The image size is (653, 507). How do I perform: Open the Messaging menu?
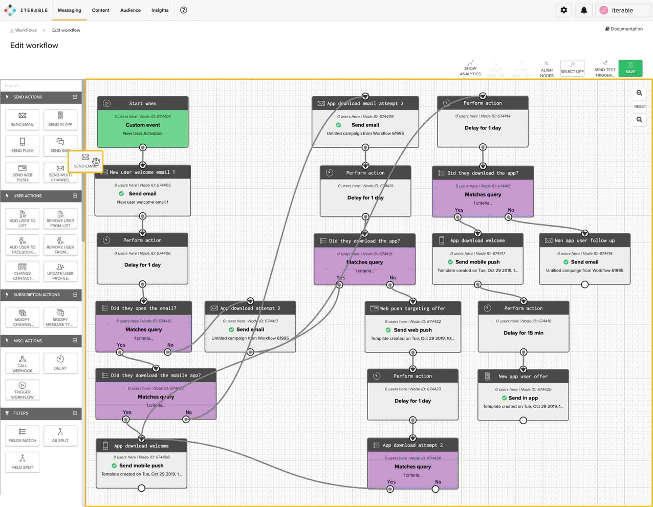click(70, 10)
